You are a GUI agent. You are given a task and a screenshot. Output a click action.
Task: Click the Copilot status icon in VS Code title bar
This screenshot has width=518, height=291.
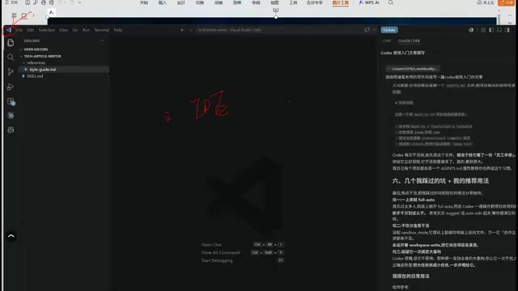pos(471,30)
